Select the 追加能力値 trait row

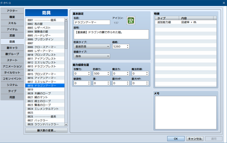click(186, 22)
